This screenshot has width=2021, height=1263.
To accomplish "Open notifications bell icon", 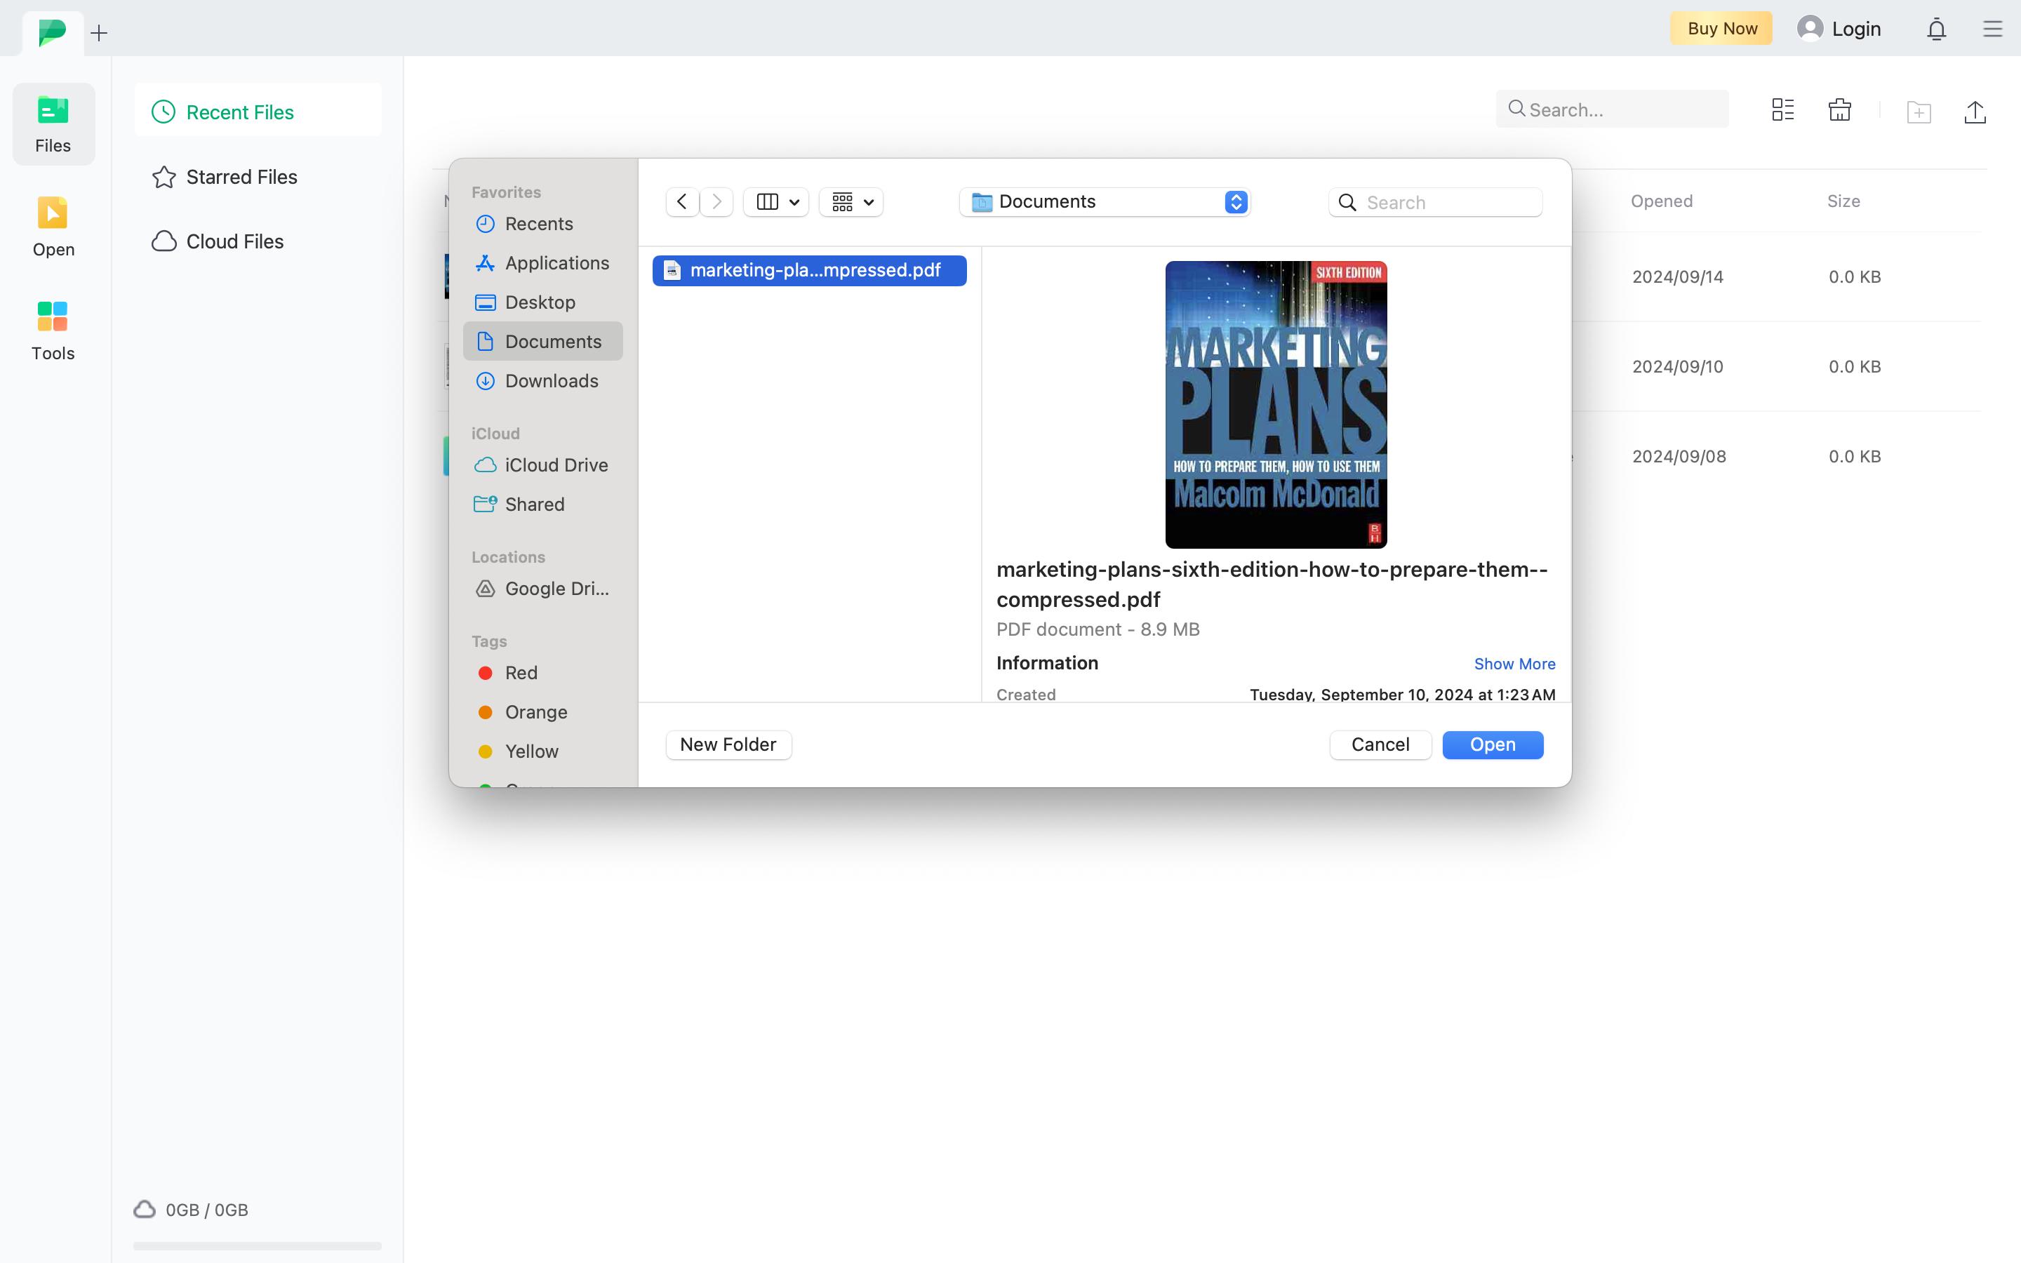I will 1936,29.
